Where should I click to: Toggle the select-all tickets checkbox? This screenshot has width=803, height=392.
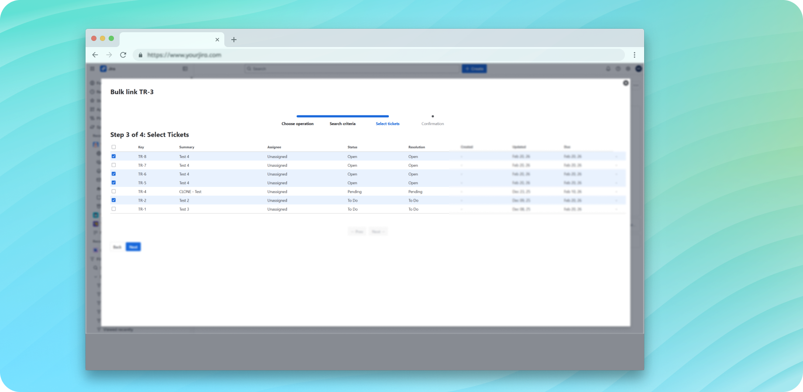tap(113, 147)
